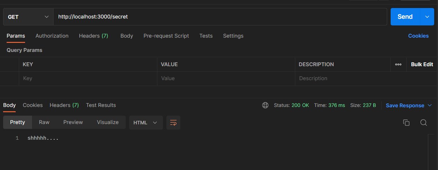Open column options three-dots menu
Screen dimensions: 438x170
pos(398,64)
